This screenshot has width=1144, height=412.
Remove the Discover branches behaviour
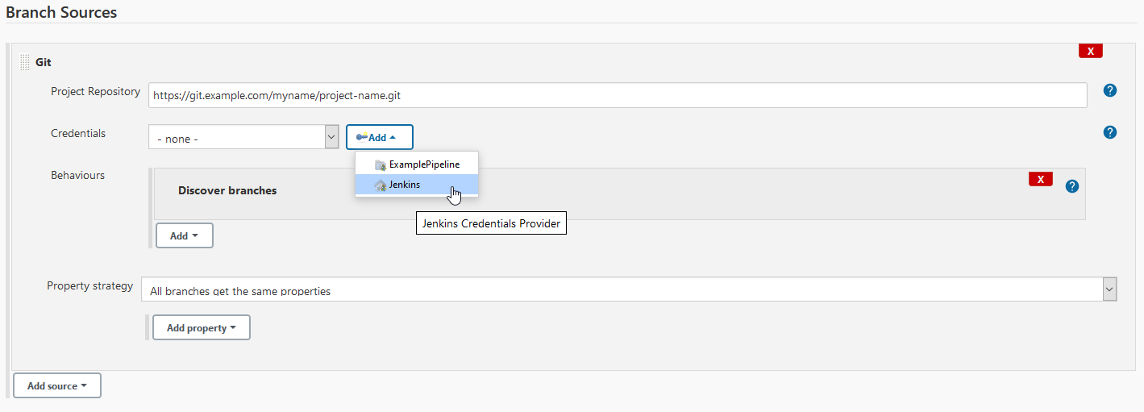(1040, 179)
